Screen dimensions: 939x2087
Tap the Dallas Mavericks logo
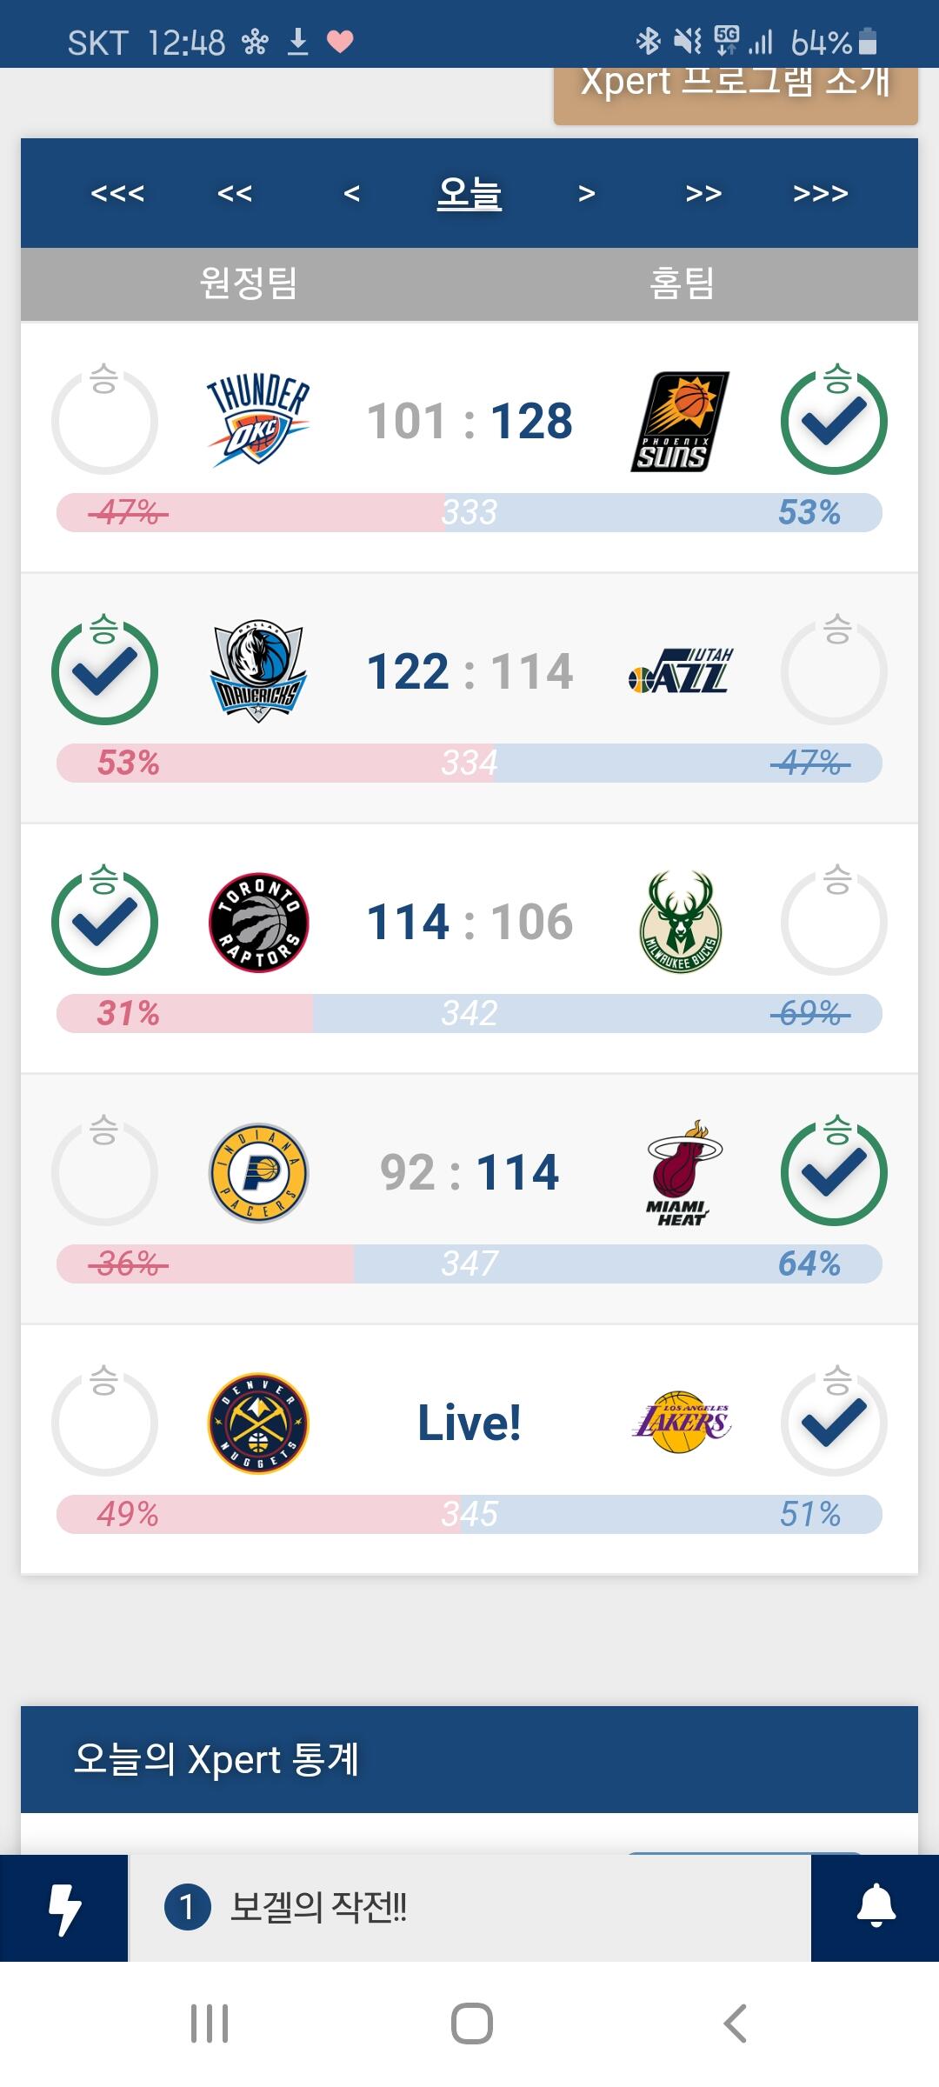[258, 672]
